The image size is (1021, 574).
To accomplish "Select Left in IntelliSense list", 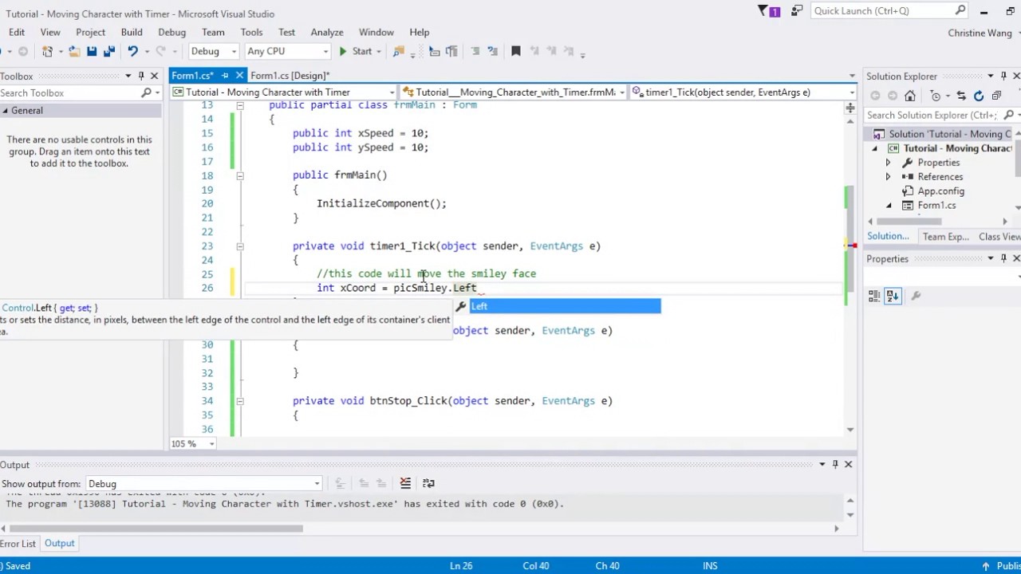I will [x=565, y=306].
